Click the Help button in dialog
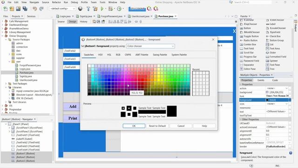The width and height of the screenshot is (298, 168). pyautogui.click(x=204, y=126)
